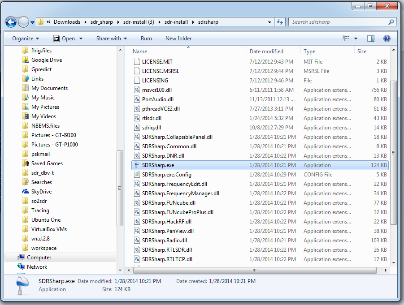Click the My Documents folder icon
The image size is (404, 305).
pos(26,88)
